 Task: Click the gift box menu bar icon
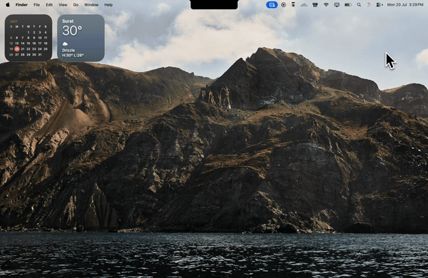tap(315, 5)
